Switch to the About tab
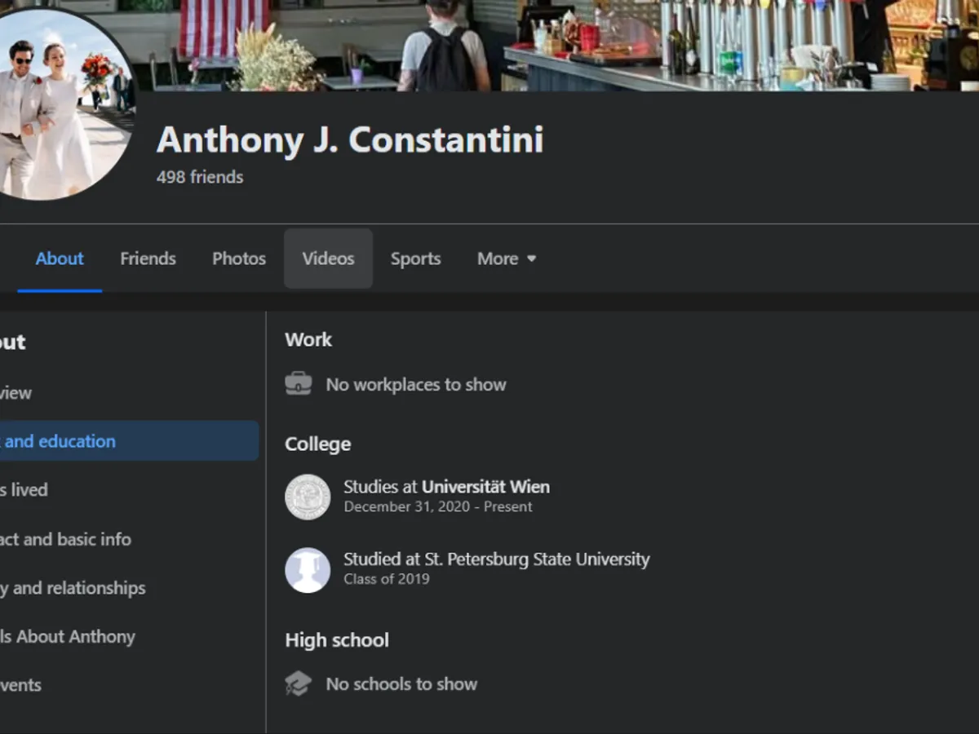 [x=60, y=259]
